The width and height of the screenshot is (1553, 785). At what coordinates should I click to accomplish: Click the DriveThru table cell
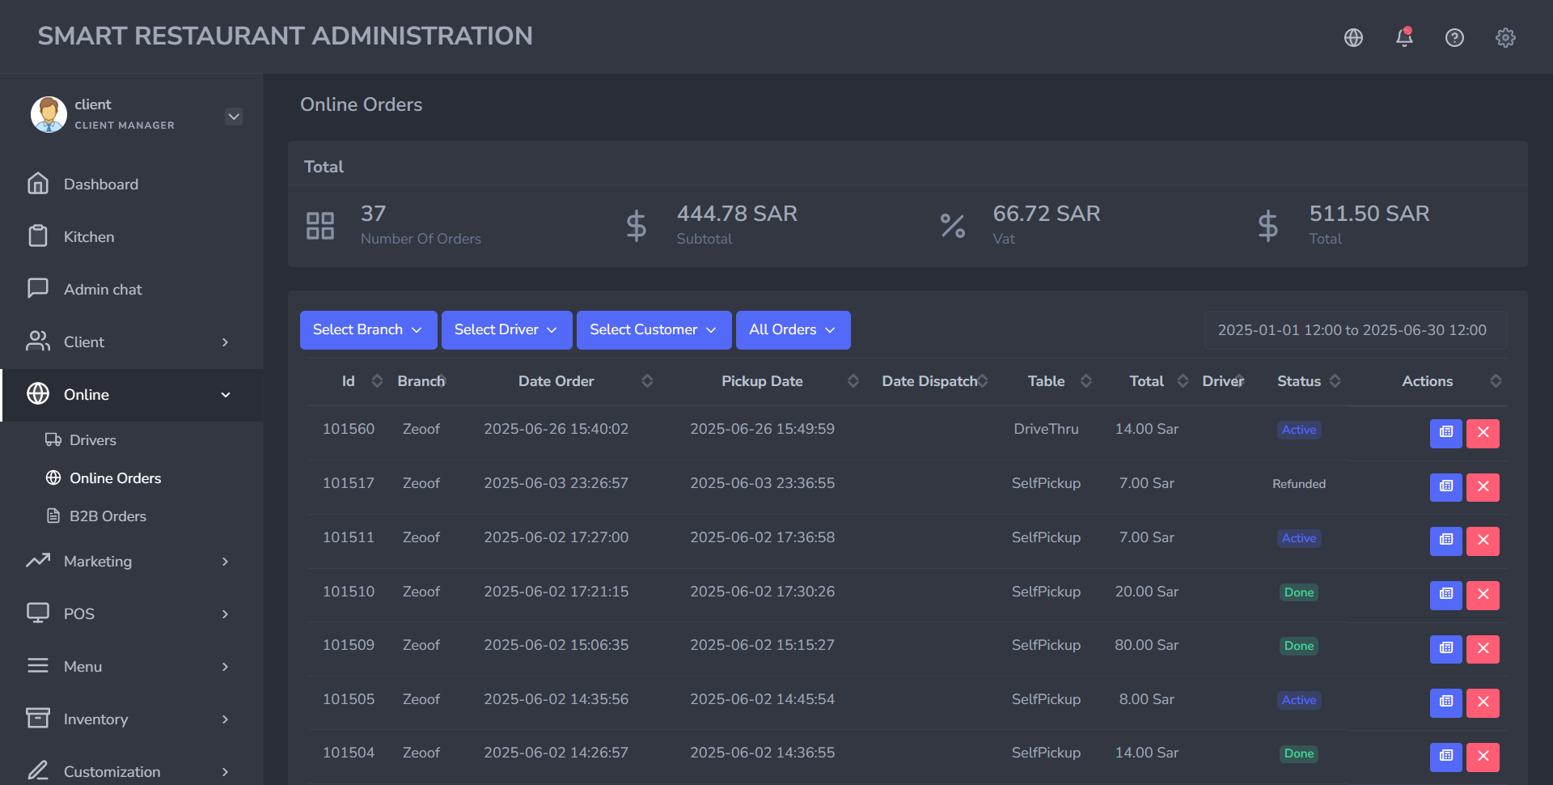(x=1047, y=429)
